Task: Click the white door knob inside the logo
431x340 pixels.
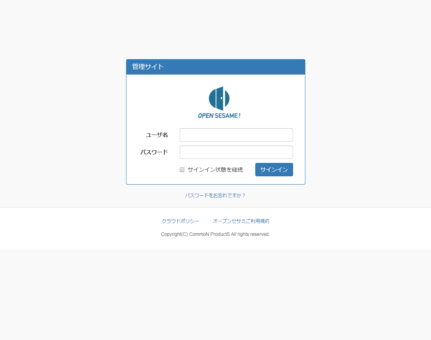Action: click(x=221, y=98)
